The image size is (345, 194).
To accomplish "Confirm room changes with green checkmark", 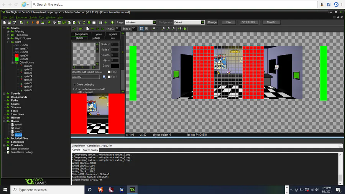I will tap(74, 29).
